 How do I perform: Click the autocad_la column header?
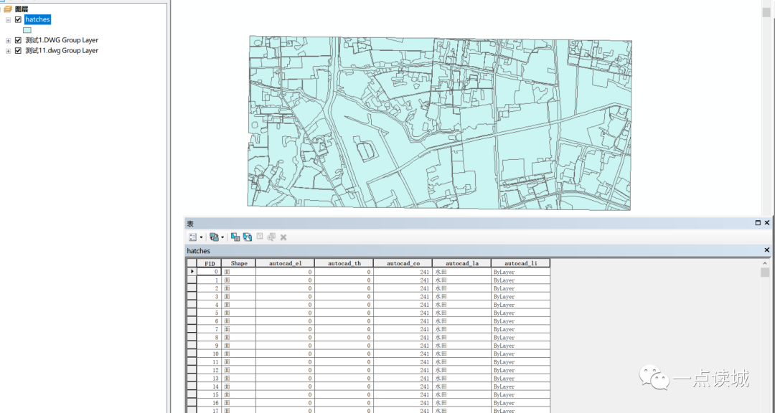[x=461, y=263]
